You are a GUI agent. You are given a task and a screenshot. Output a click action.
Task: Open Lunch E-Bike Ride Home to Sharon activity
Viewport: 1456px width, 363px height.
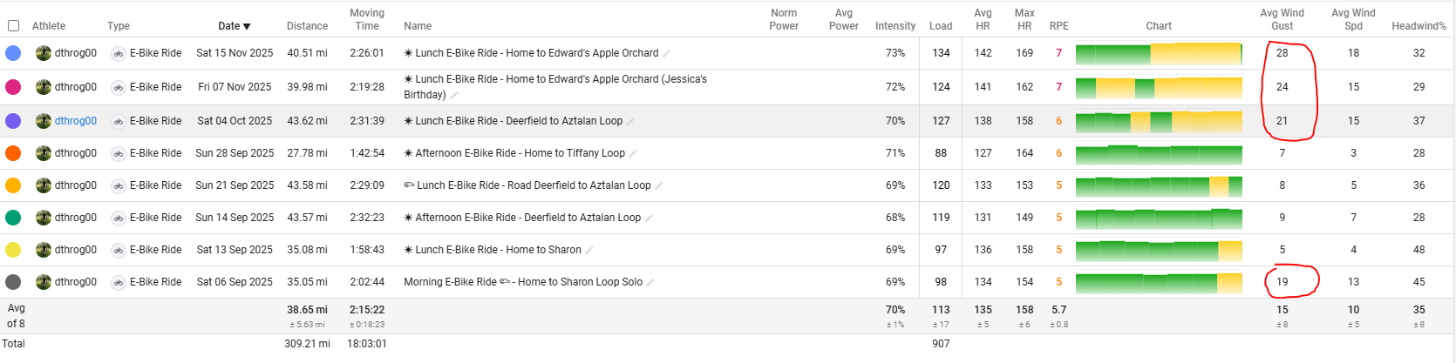coord(498,250)
